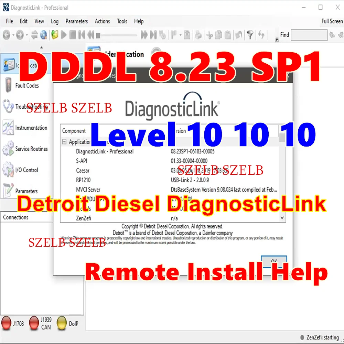Click the Back navigation arrow icon

(6, 35)
